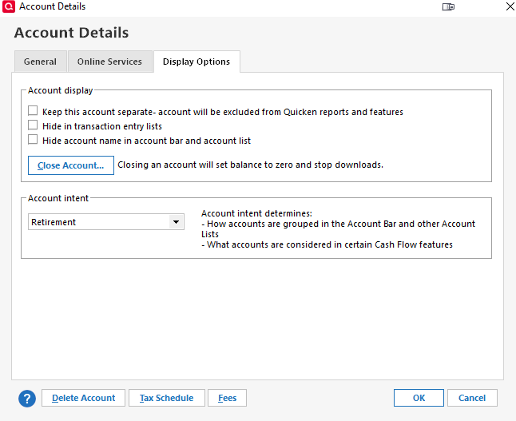Click the Delete Account button
This screenshot has width=516, height=421.
tap(83, 398)
